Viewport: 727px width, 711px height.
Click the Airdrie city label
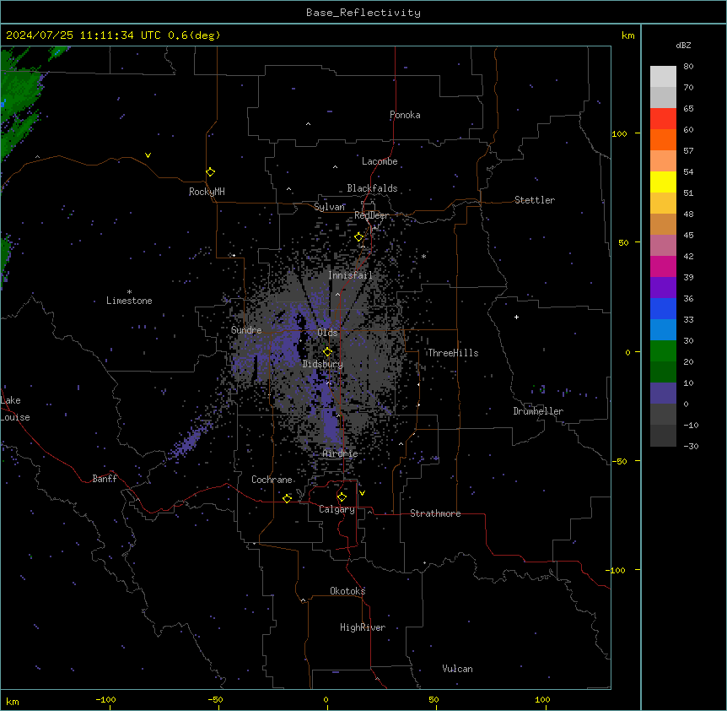pos(340,453)
